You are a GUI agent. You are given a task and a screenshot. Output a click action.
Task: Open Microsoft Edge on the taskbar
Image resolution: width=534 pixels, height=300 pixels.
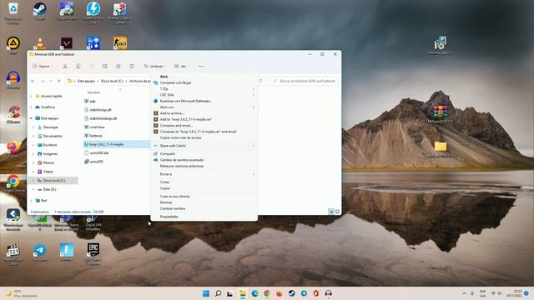pos(254,293)
